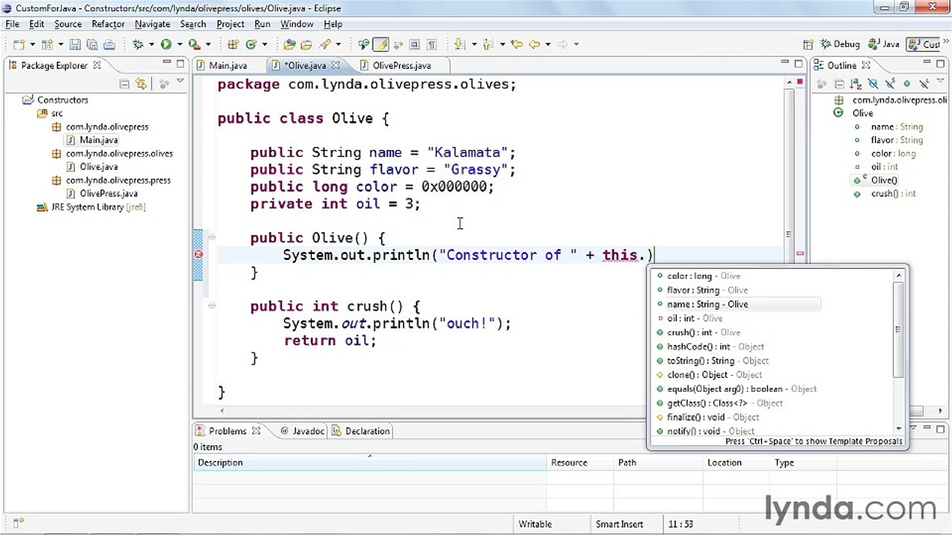This screenshot has height=535, width=952.
Task: Open the New file dropdown arrow
Action: (x=32, y=45)
